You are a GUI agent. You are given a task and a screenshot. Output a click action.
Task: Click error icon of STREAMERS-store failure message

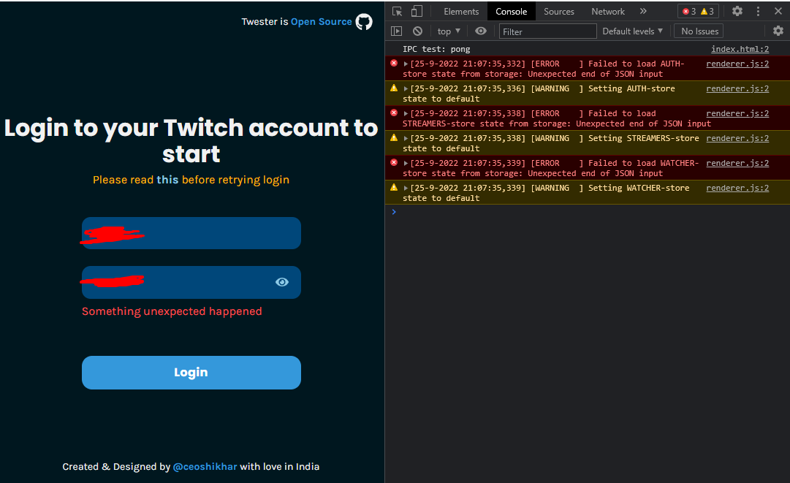[394, 113]
